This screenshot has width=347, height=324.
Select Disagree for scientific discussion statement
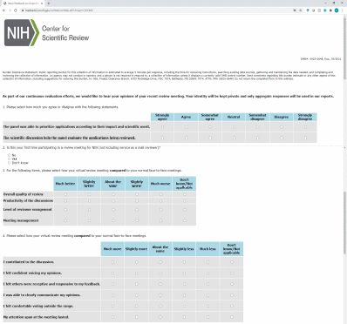pos(282,138)
